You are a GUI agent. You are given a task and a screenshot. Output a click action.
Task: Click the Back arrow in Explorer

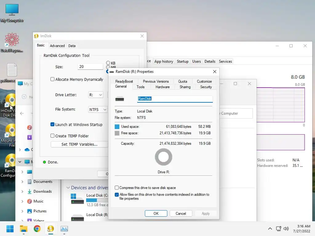tap(22, 113)
